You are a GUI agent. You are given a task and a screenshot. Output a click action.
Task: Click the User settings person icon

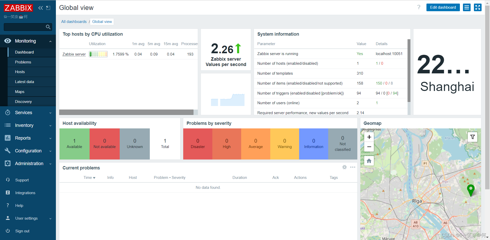tap(8, 218)
